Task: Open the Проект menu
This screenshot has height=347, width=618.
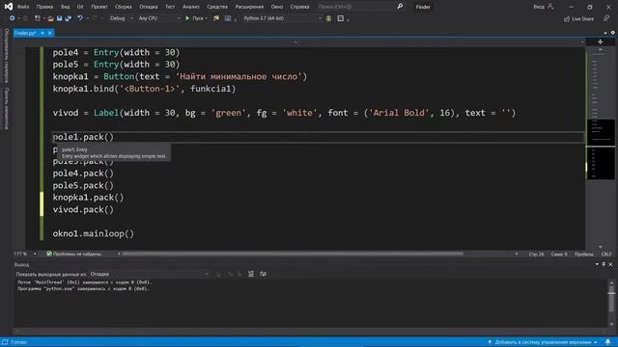Action: pos(99,7)
